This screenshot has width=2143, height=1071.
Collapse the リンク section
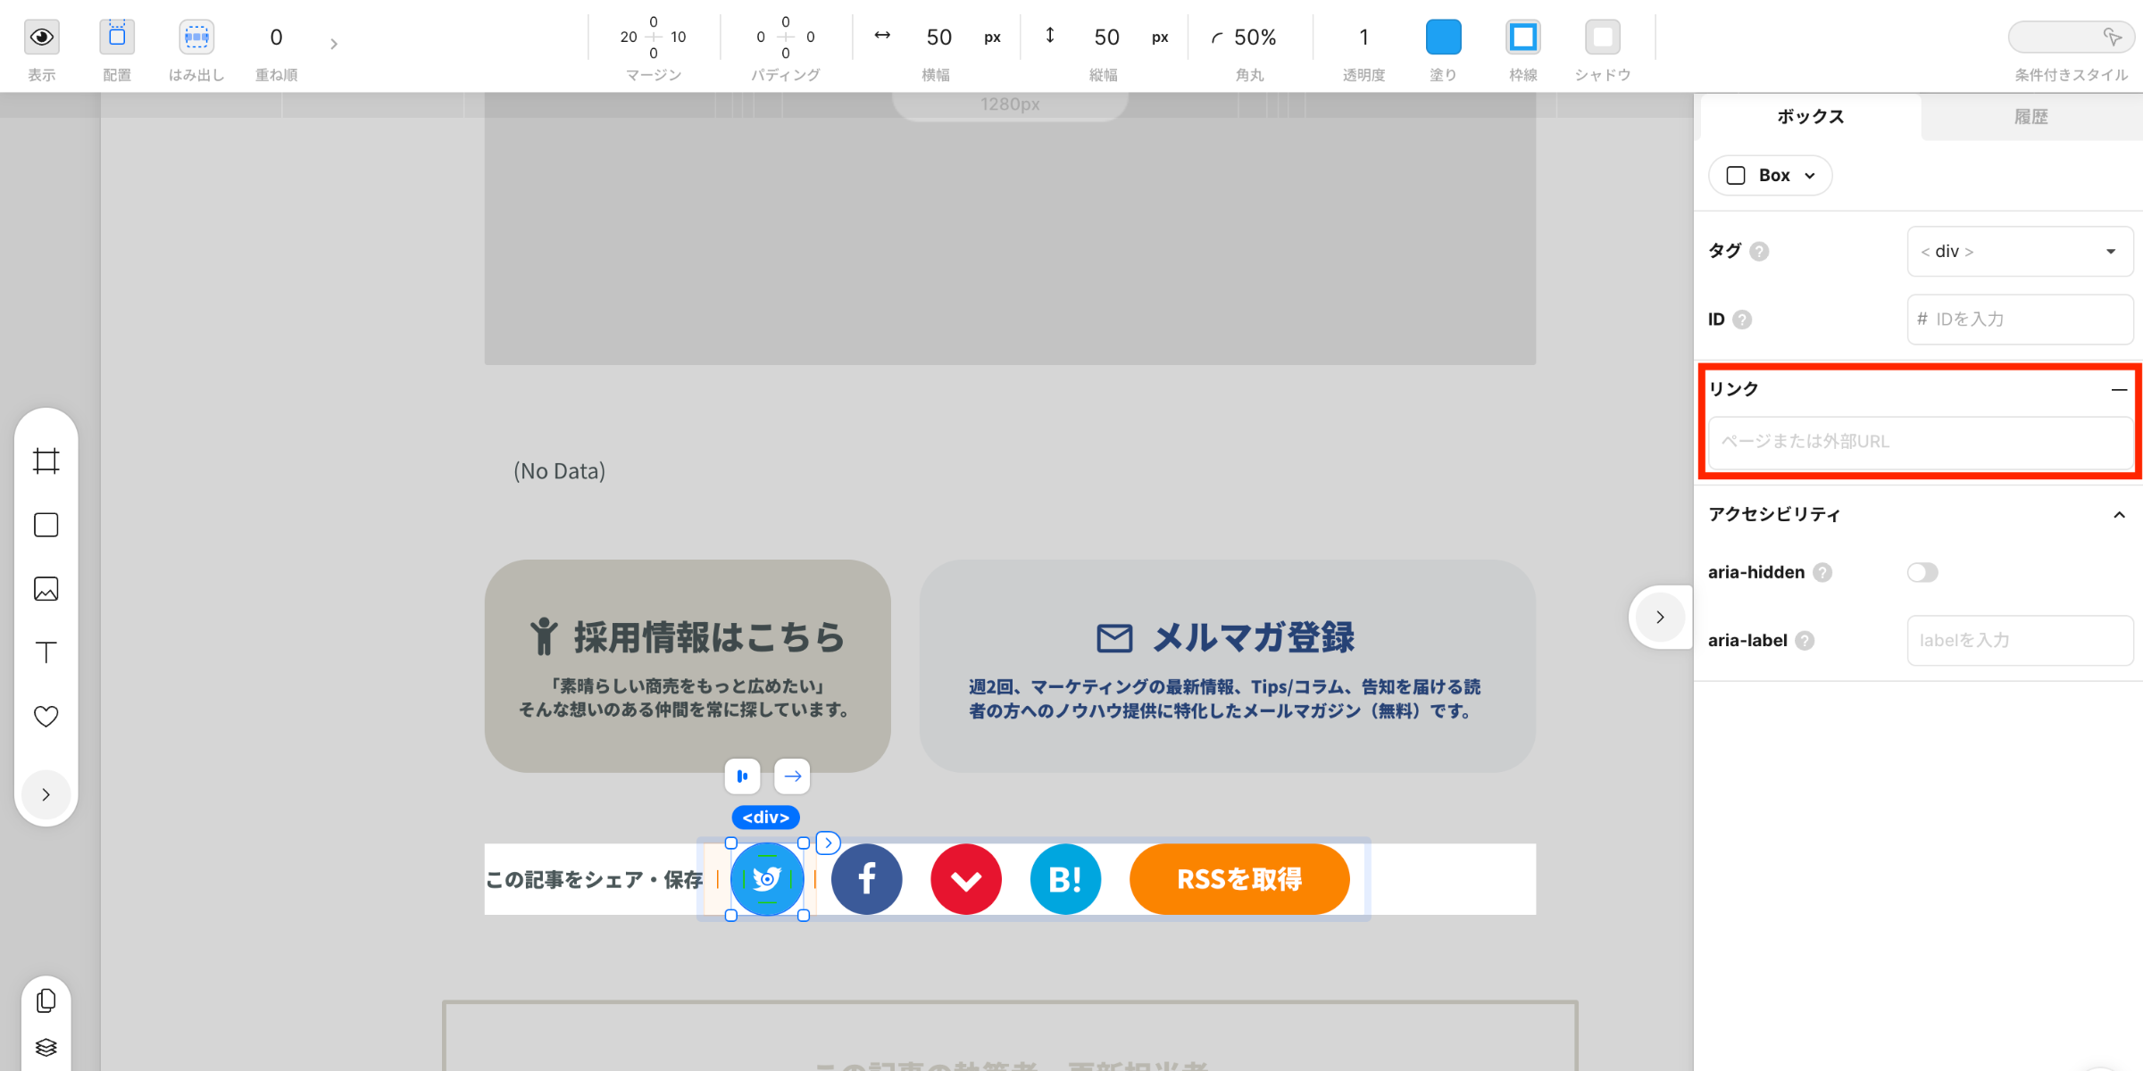tap(2119, 389)
